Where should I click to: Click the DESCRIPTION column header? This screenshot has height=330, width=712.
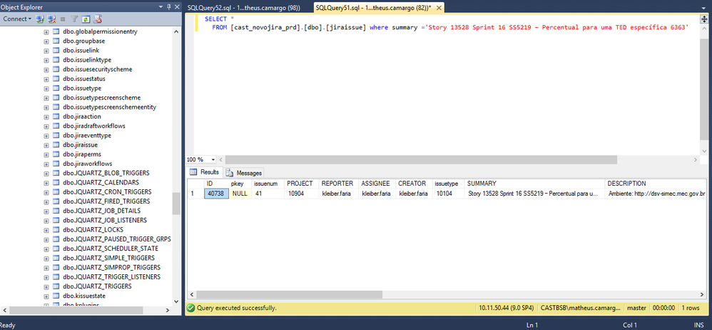click(x=656, y=184)
